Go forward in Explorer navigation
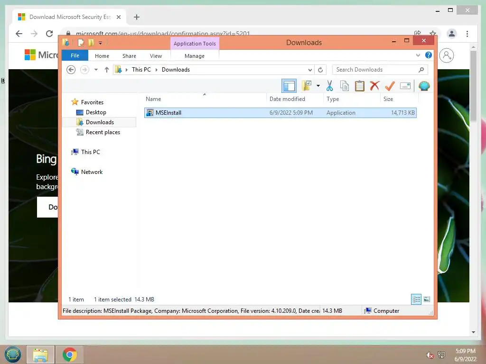The image size is (486, 364). 84,70
